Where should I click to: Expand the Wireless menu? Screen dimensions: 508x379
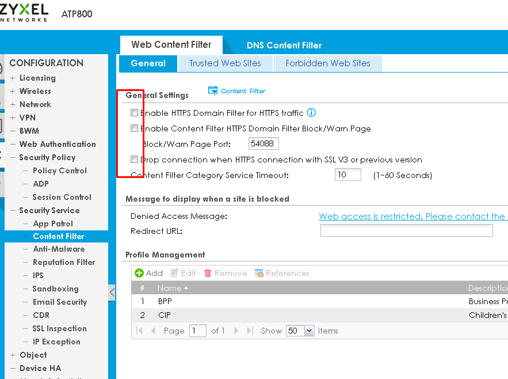13,91
